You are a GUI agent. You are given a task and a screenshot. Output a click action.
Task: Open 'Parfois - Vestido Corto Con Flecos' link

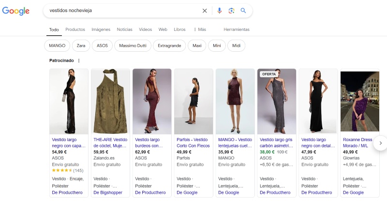click(x=193, y=143)
